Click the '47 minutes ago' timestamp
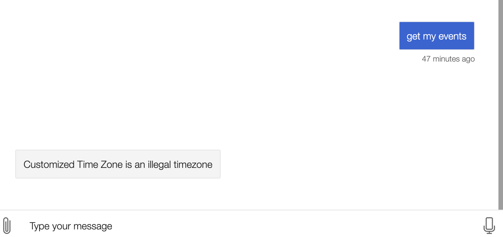 point(448,59)
